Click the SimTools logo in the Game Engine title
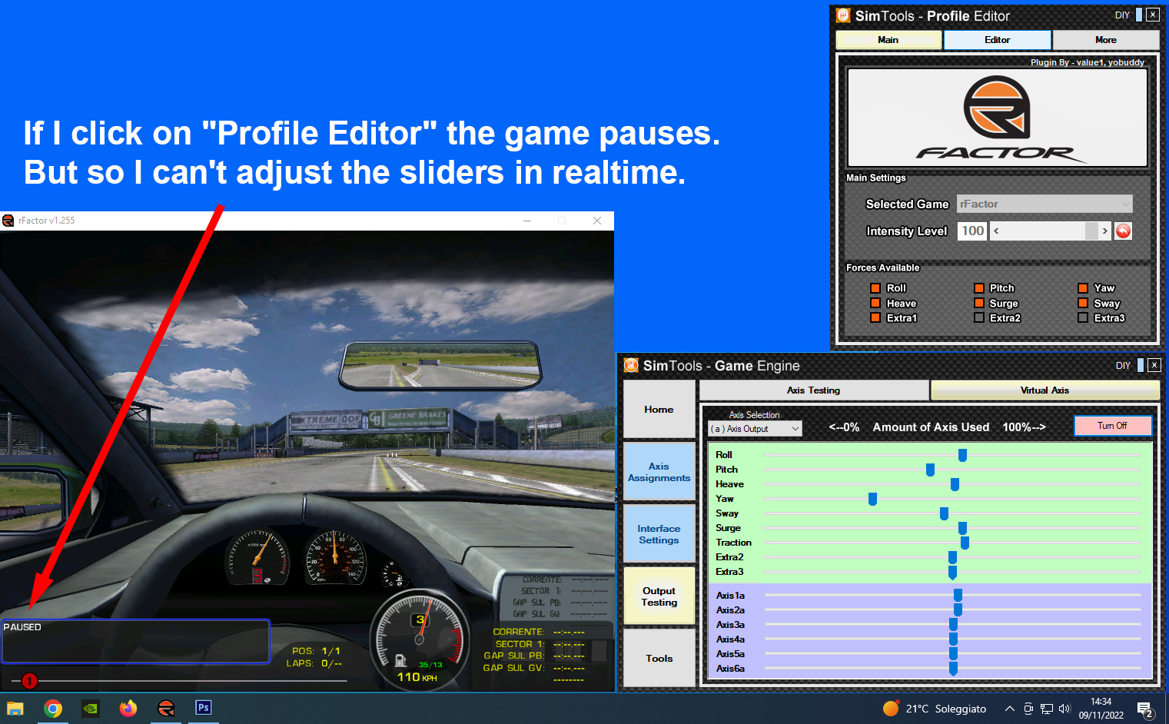Screen dimensions: 1169x724 [x=631, y=365]
